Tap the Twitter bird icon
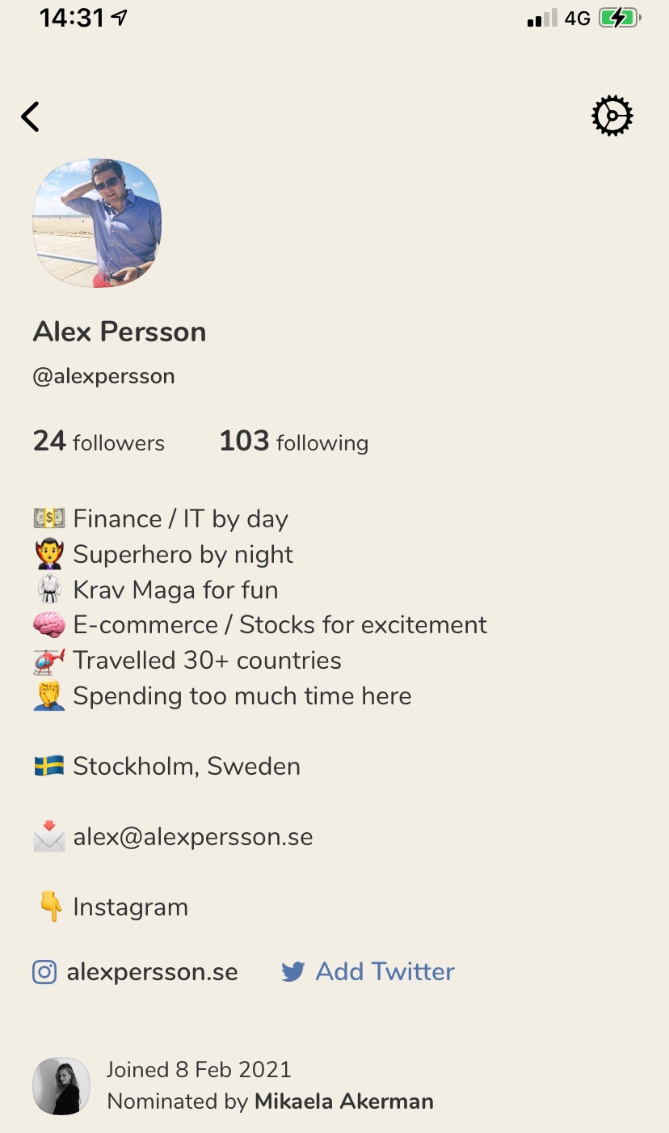Viewport: 669px width, 1133px height. (x=292, y=972)
